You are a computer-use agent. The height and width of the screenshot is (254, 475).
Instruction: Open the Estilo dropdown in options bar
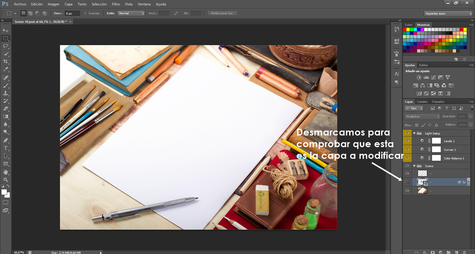click(131, 13)
